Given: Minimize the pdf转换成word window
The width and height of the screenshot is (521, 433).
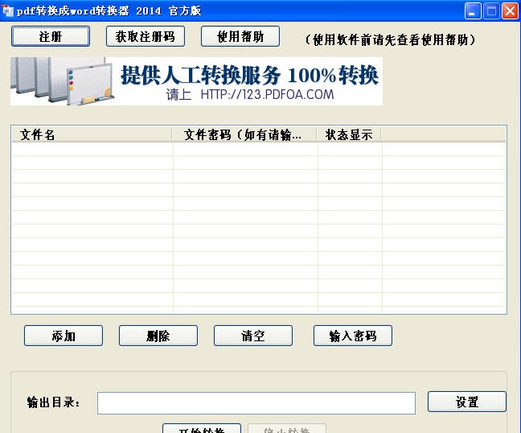Looking at the screenshot, I should tap(473, 11).
